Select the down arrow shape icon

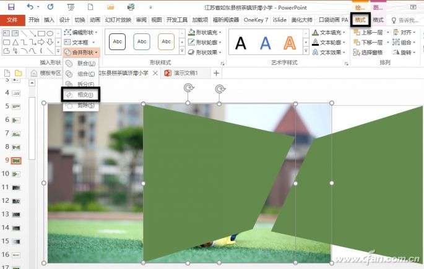click(x=50, y=42)
